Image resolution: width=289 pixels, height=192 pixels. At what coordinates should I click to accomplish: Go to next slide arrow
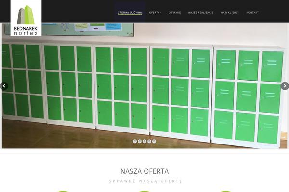pos(285,86)
